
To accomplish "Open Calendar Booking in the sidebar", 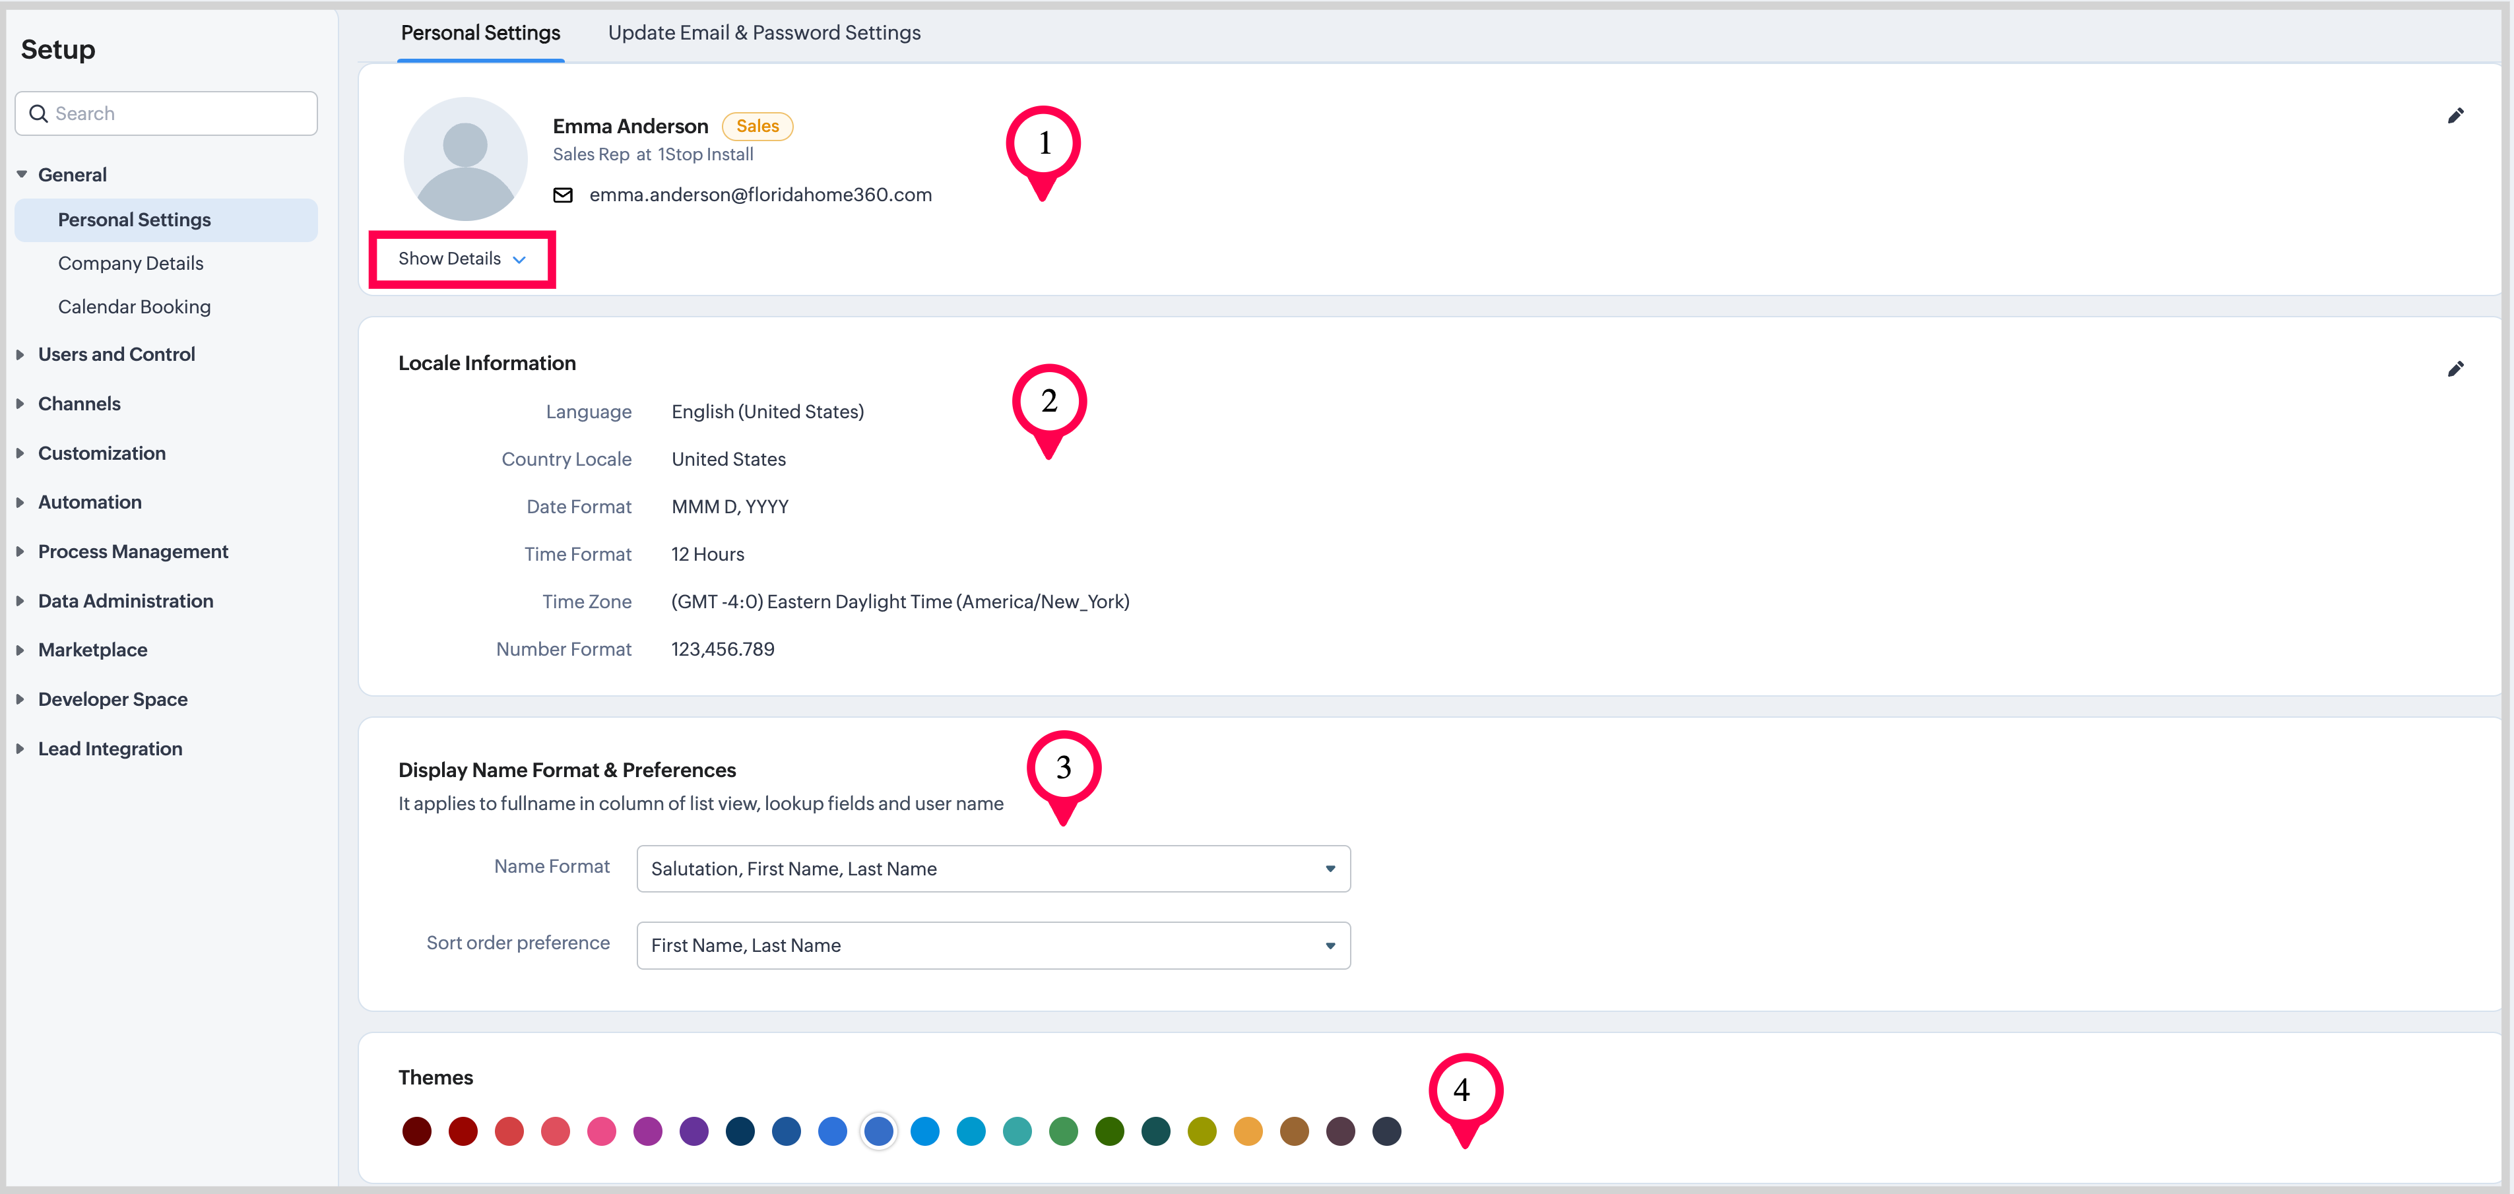I will [x=134, y=307].
